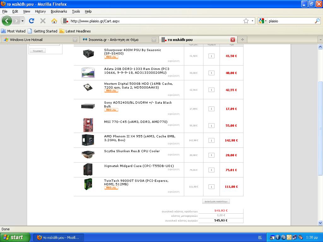Open AMD Phenom II X4 955 link
Image resolution: width=323 pixels, height=242 pixels.
[140, 138]
